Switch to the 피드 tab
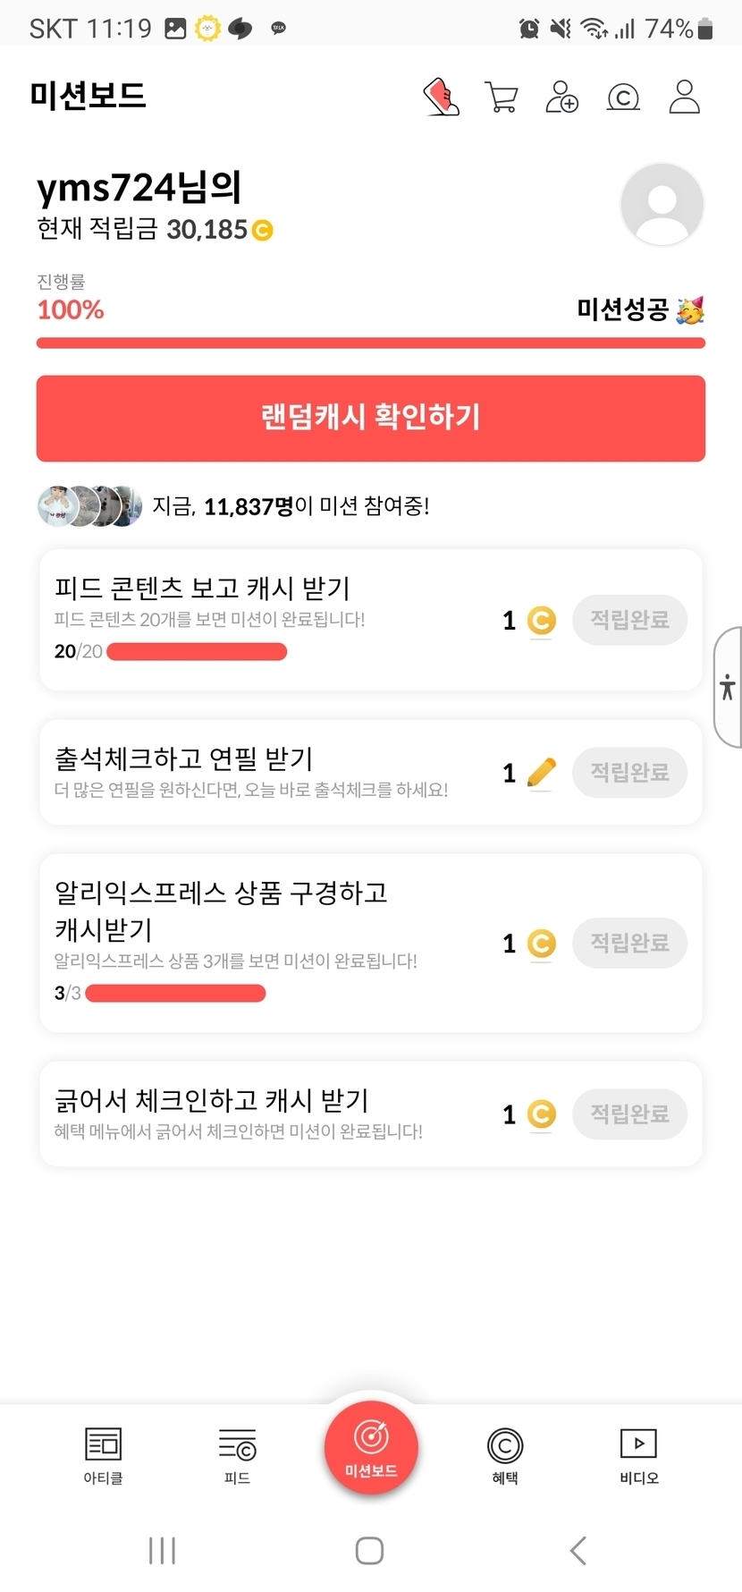This screenshot has height=1592, width=742. click(x=237, y=1455)
